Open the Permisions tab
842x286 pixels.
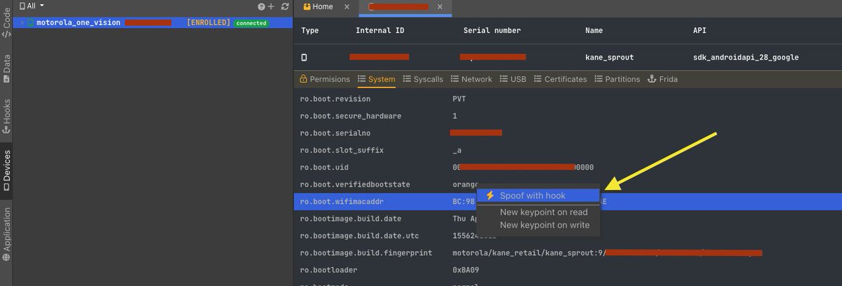point(324,79)
